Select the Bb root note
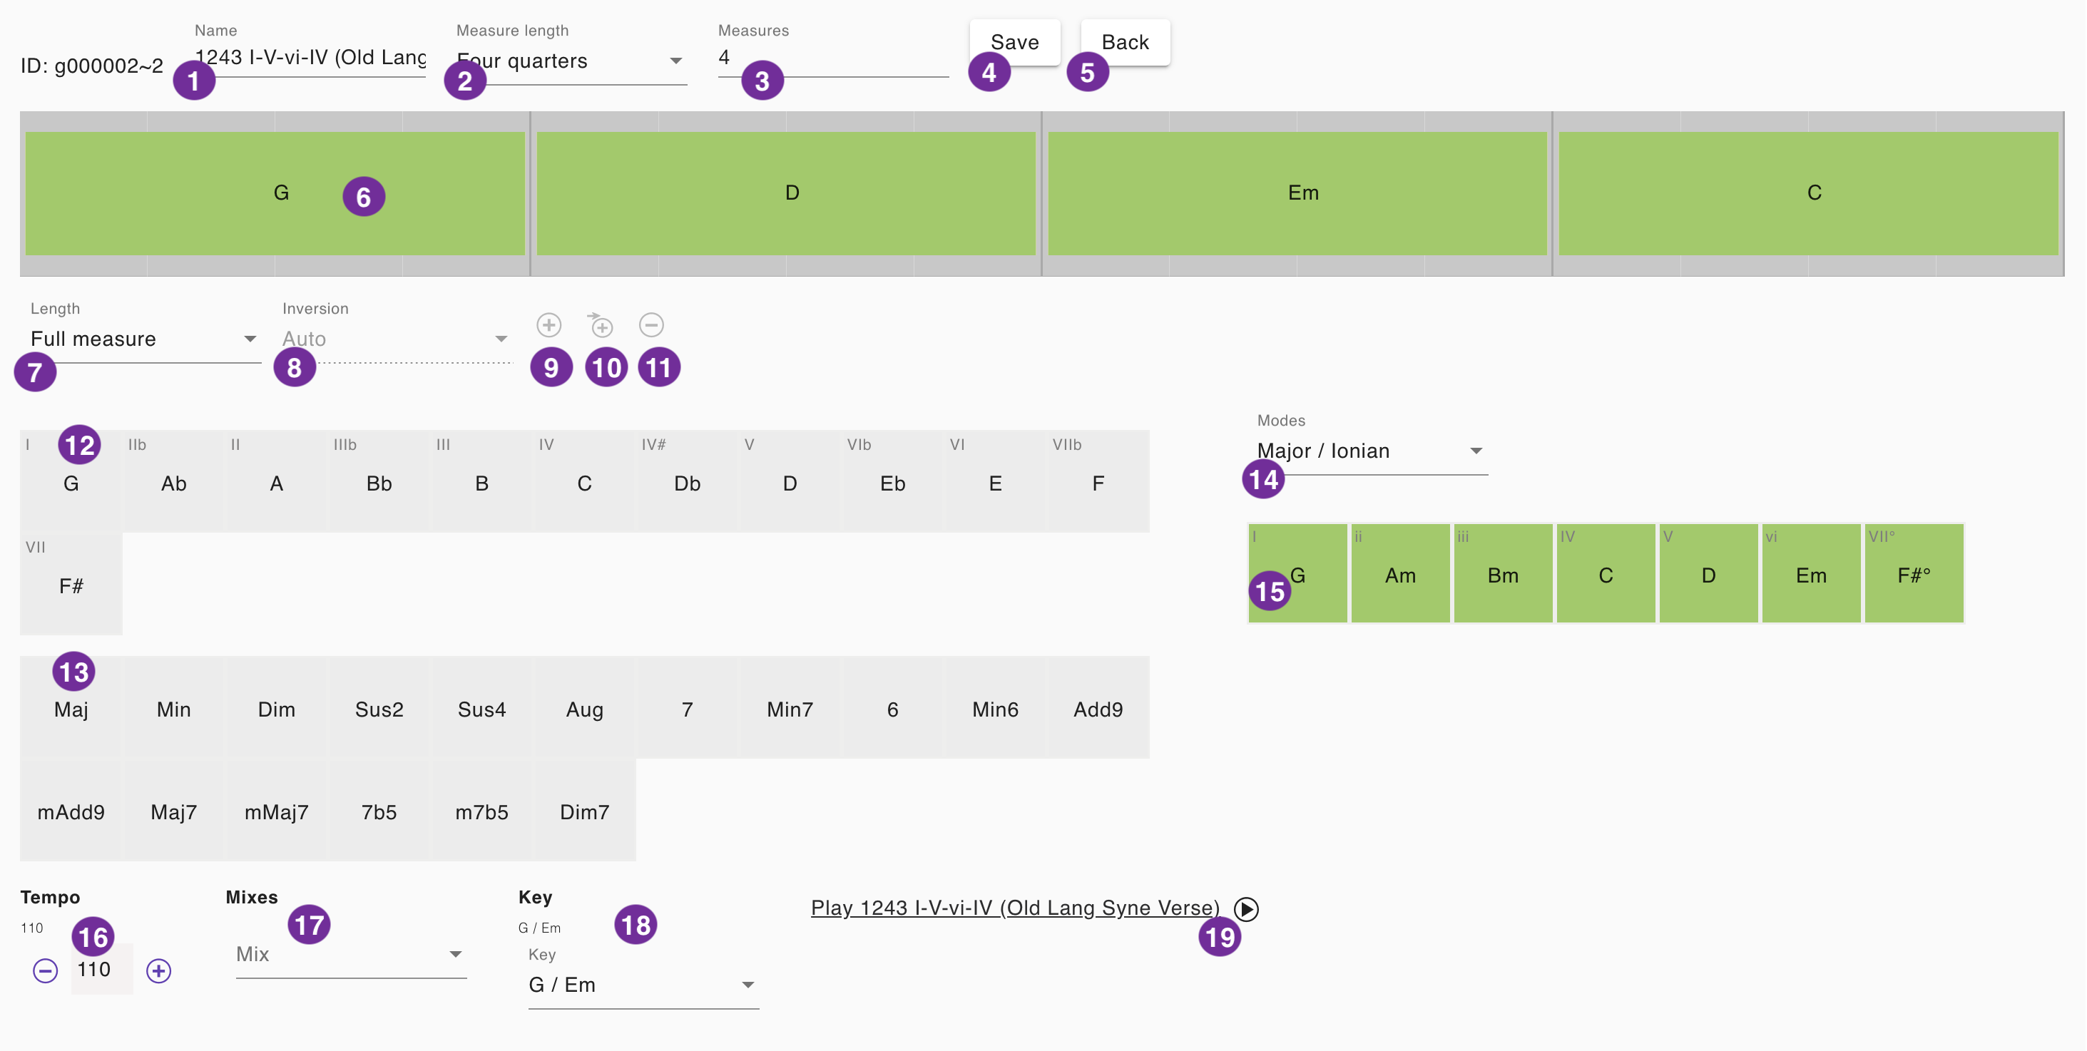The image size is (2087, 1051). (379, 483)
